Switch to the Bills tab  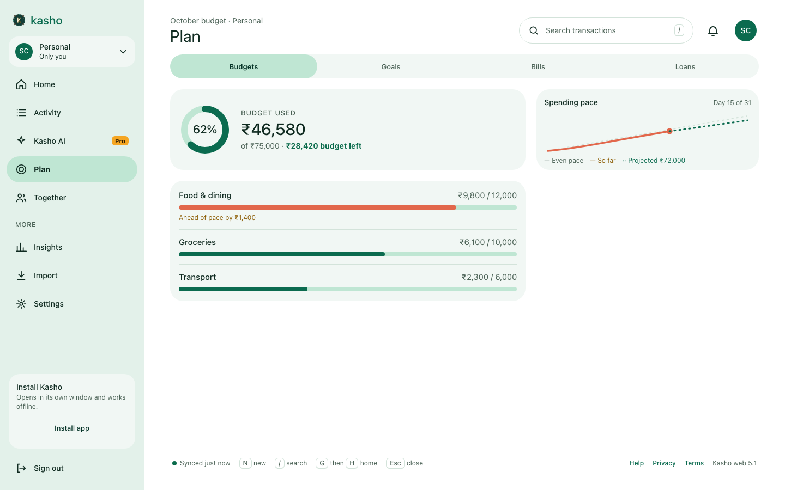pyautogui.click(x=538, y=66)
